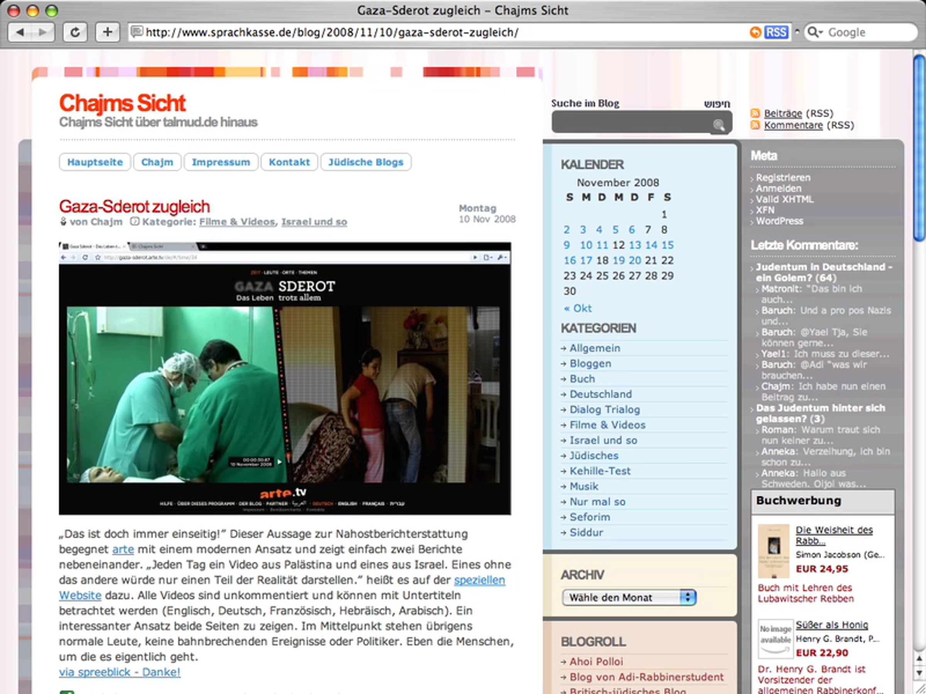The height and width of the screenshot is (694, 926).
Task: Click calendar day 10 in November 2008
Action: [586, 245]
